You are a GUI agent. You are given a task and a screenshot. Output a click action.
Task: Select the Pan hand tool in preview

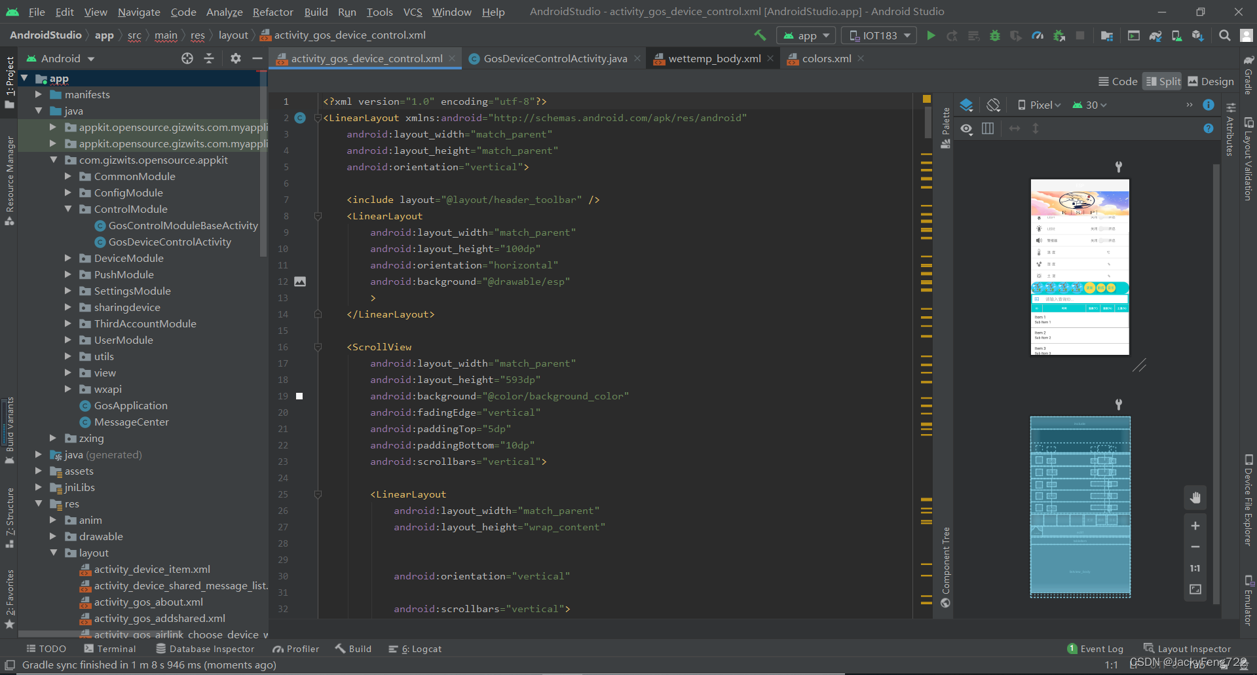tap(1195, 498)
